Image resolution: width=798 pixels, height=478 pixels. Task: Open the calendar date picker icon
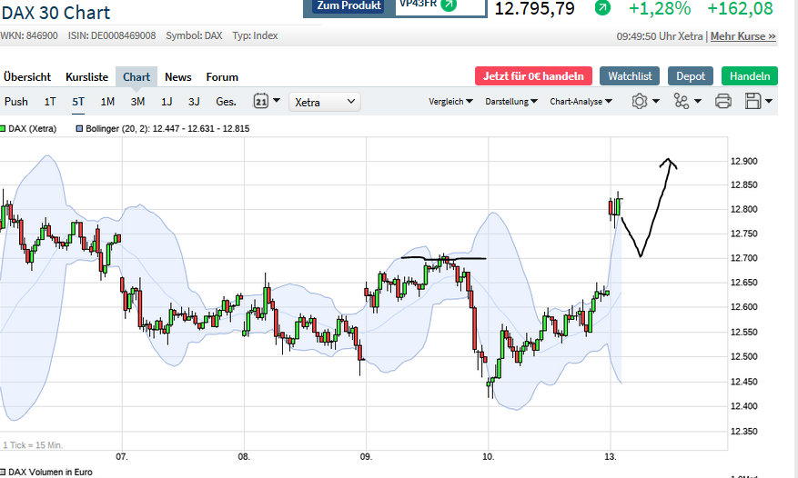[x=260, y=102]
